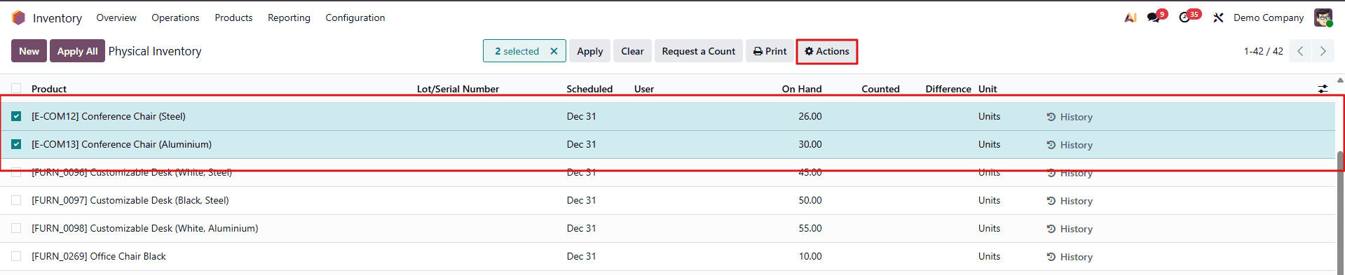1345x275 pixels.
Task: Open the [E-COM13] Conference Chair (Aluminium) product
Action: 121,144
